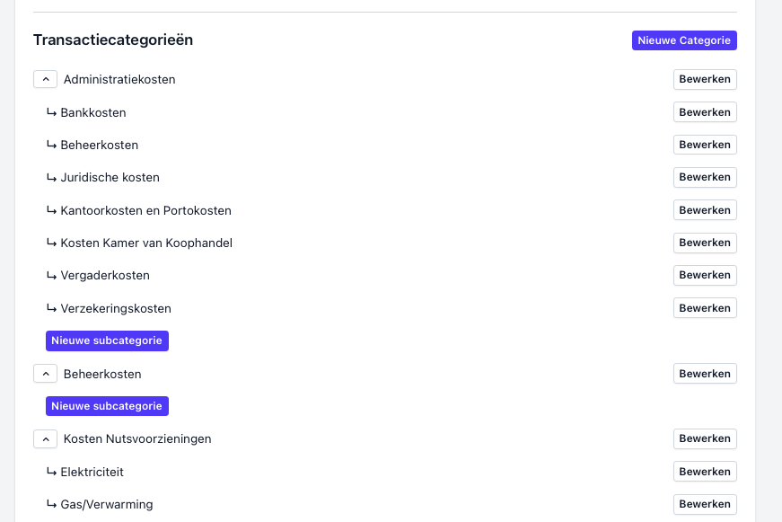Viewport: 782px width, 522px height.
Task: Select the Elektriciteit subcategory label
Action: [x=92, y=472]
